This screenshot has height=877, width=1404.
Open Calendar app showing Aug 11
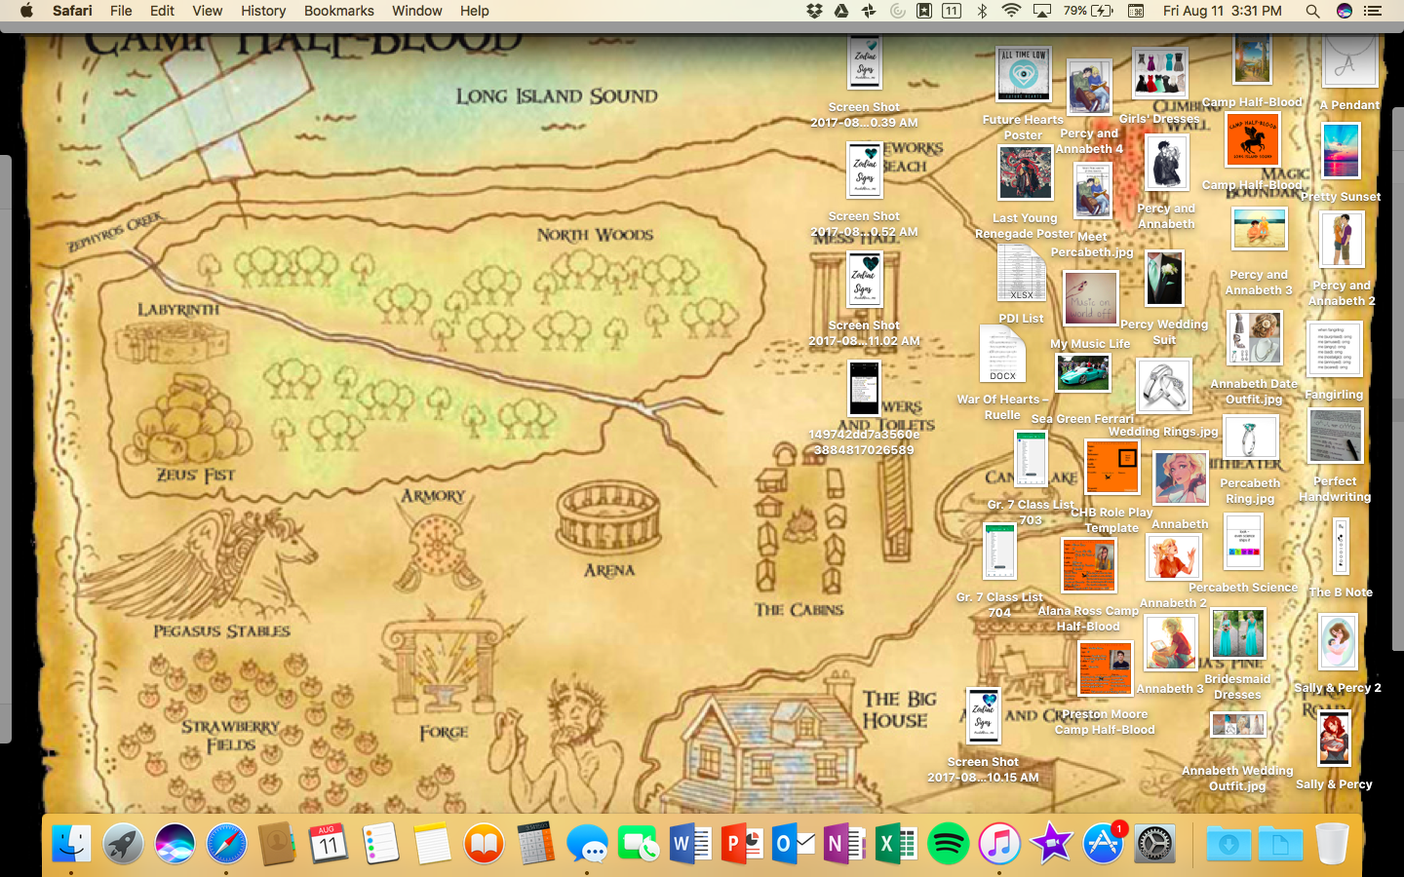click(329, 844)
